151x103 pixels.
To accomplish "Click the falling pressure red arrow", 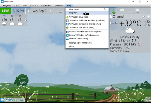I will click(139, 44).
